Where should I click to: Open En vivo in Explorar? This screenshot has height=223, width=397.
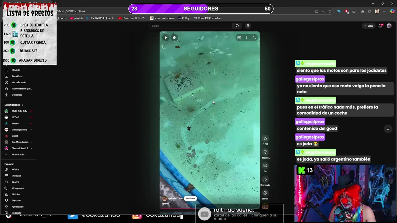[16, 182]
